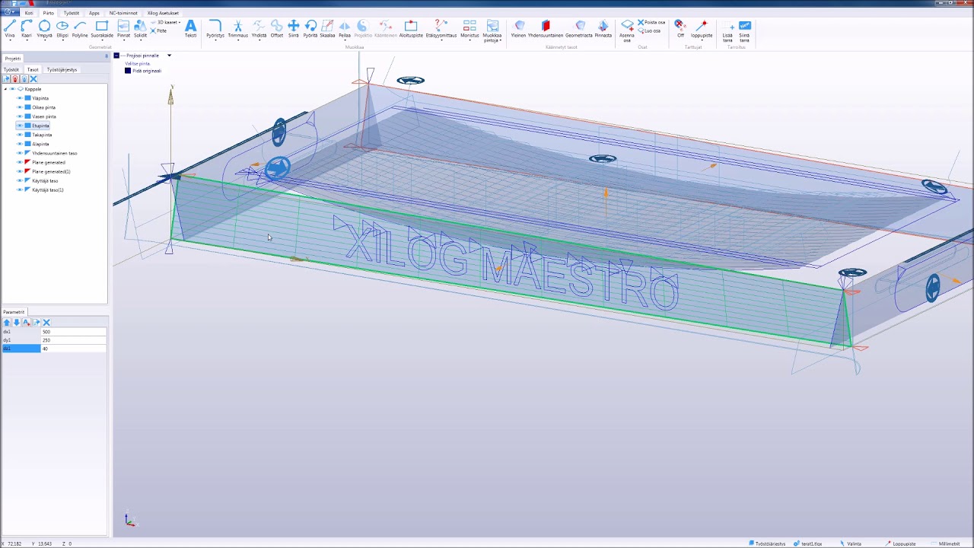
Task: Click the red lamp icon in Tasot toolbar
Action: pos(15,79)
